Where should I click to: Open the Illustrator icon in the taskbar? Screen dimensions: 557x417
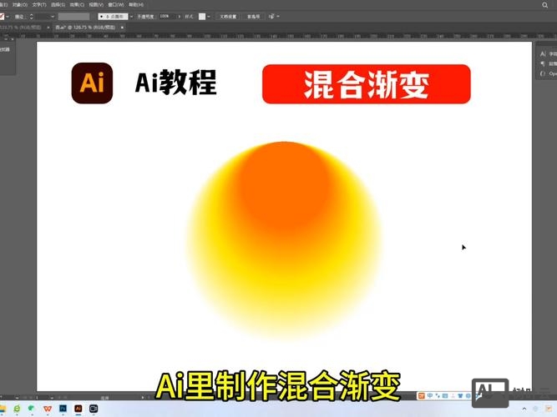pyautogui.click(x=78, y=409)
